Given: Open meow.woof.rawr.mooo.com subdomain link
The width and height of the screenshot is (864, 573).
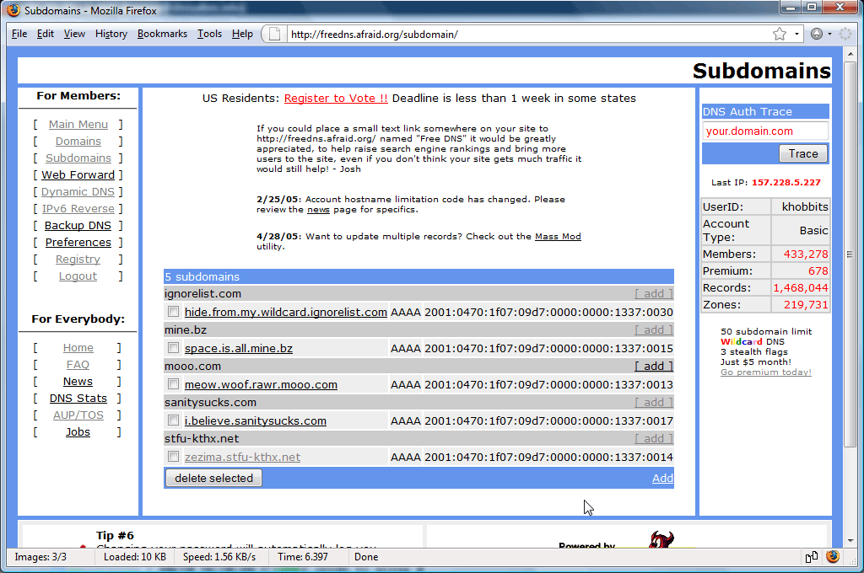Looking at the screenshot, I should pyautogui.click(x=261, y=385).
